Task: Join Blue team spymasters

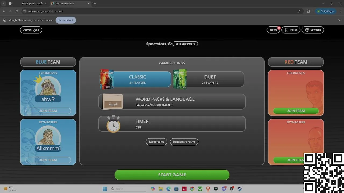Action: [48, 160]
